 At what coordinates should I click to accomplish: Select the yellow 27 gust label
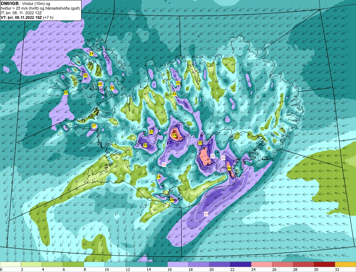tap(94, 126)
